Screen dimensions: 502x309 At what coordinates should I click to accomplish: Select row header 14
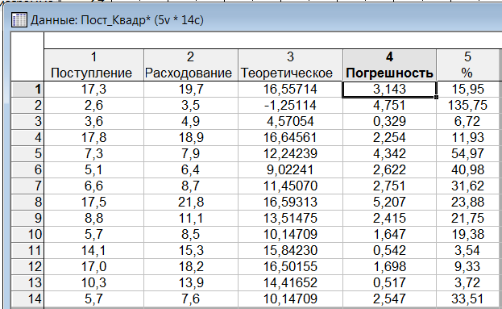coord(27,299)
